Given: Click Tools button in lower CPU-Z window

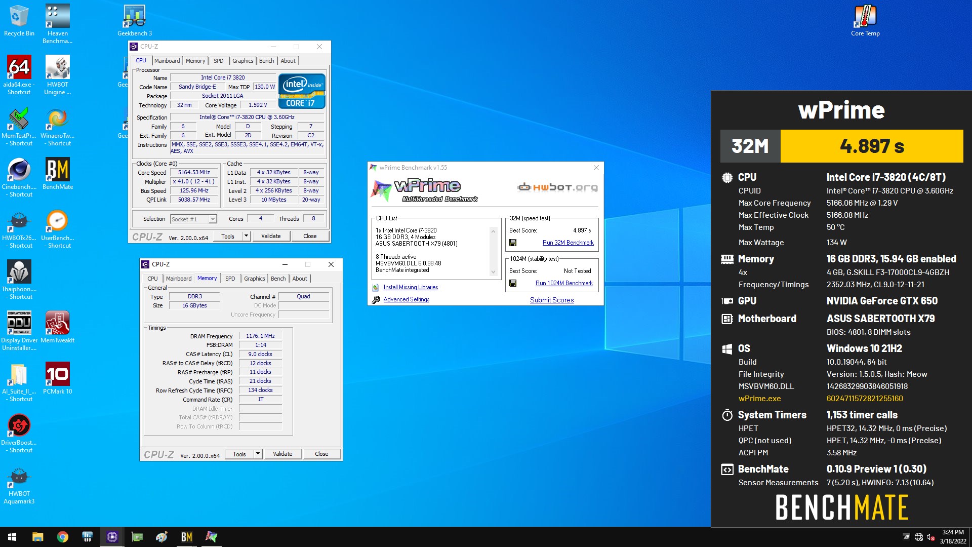Looking at the screenshot, I should pyautogui.click(x=239, y=454).
